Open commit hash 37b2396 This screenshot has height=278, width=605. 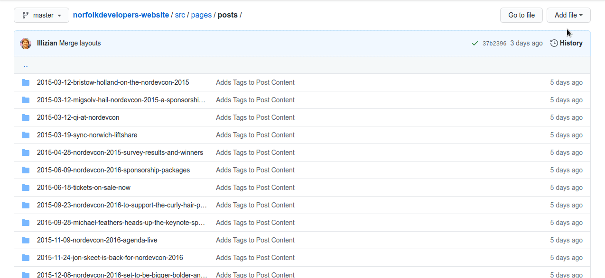click(x=494, y=44)
